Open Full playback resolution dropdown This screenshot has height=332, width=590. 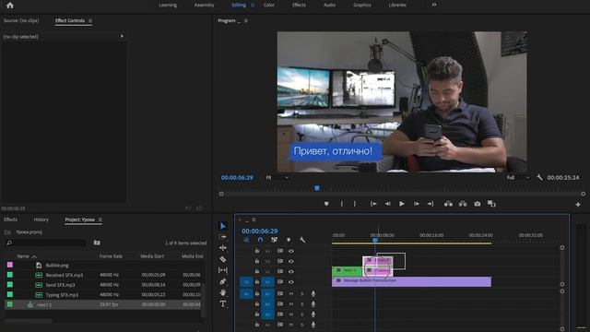point(518,177)
